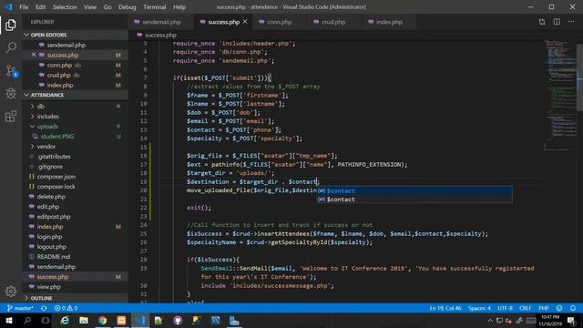This screenshot has height=328, width=583.
Task: Open editpost.php in file tree
Action: (54, 217)
